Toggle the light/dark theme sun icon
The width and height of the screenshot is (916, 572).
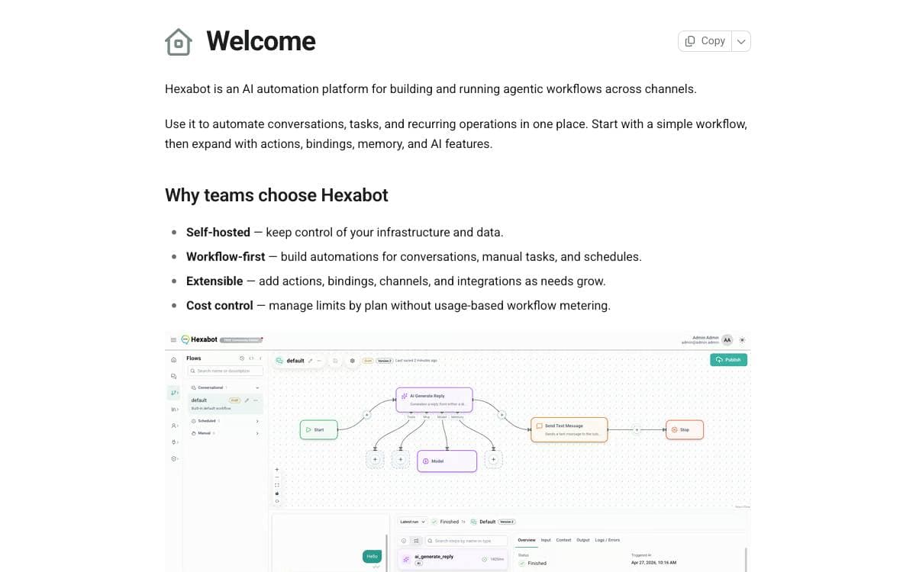pyautogui.click(x=742, y=340)
